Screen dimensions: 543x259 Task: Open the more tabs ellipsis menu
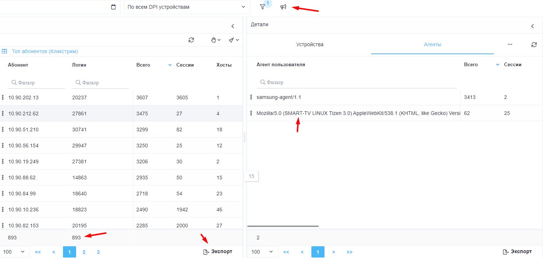pos(510,44)
